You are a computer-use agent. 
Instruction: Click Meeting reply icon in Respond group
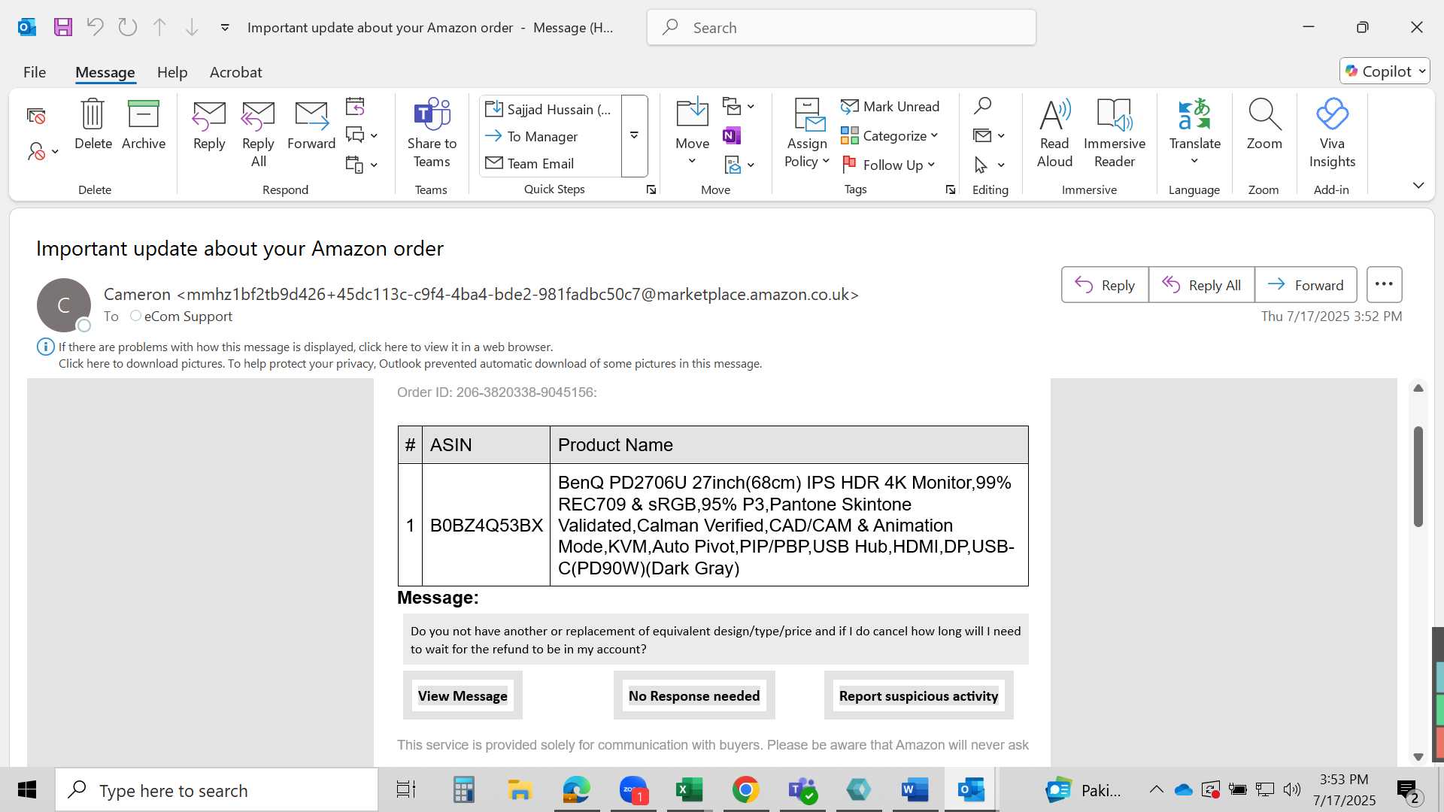(355, 106)
